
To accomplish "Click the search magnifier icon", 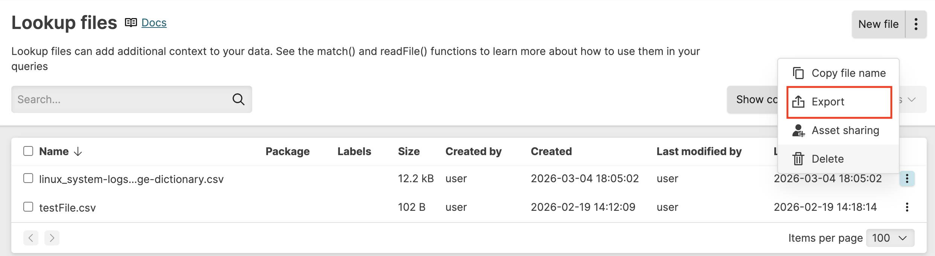I will [x=238, y=99].
